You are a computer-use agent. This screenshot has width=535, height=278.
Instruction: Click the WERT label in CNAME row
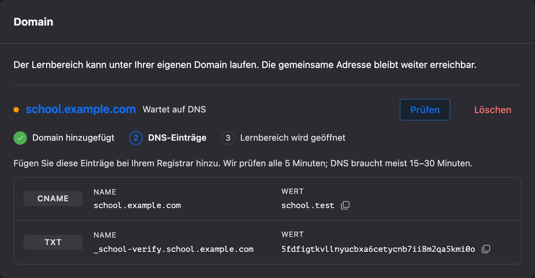click(x=293, y=191)
